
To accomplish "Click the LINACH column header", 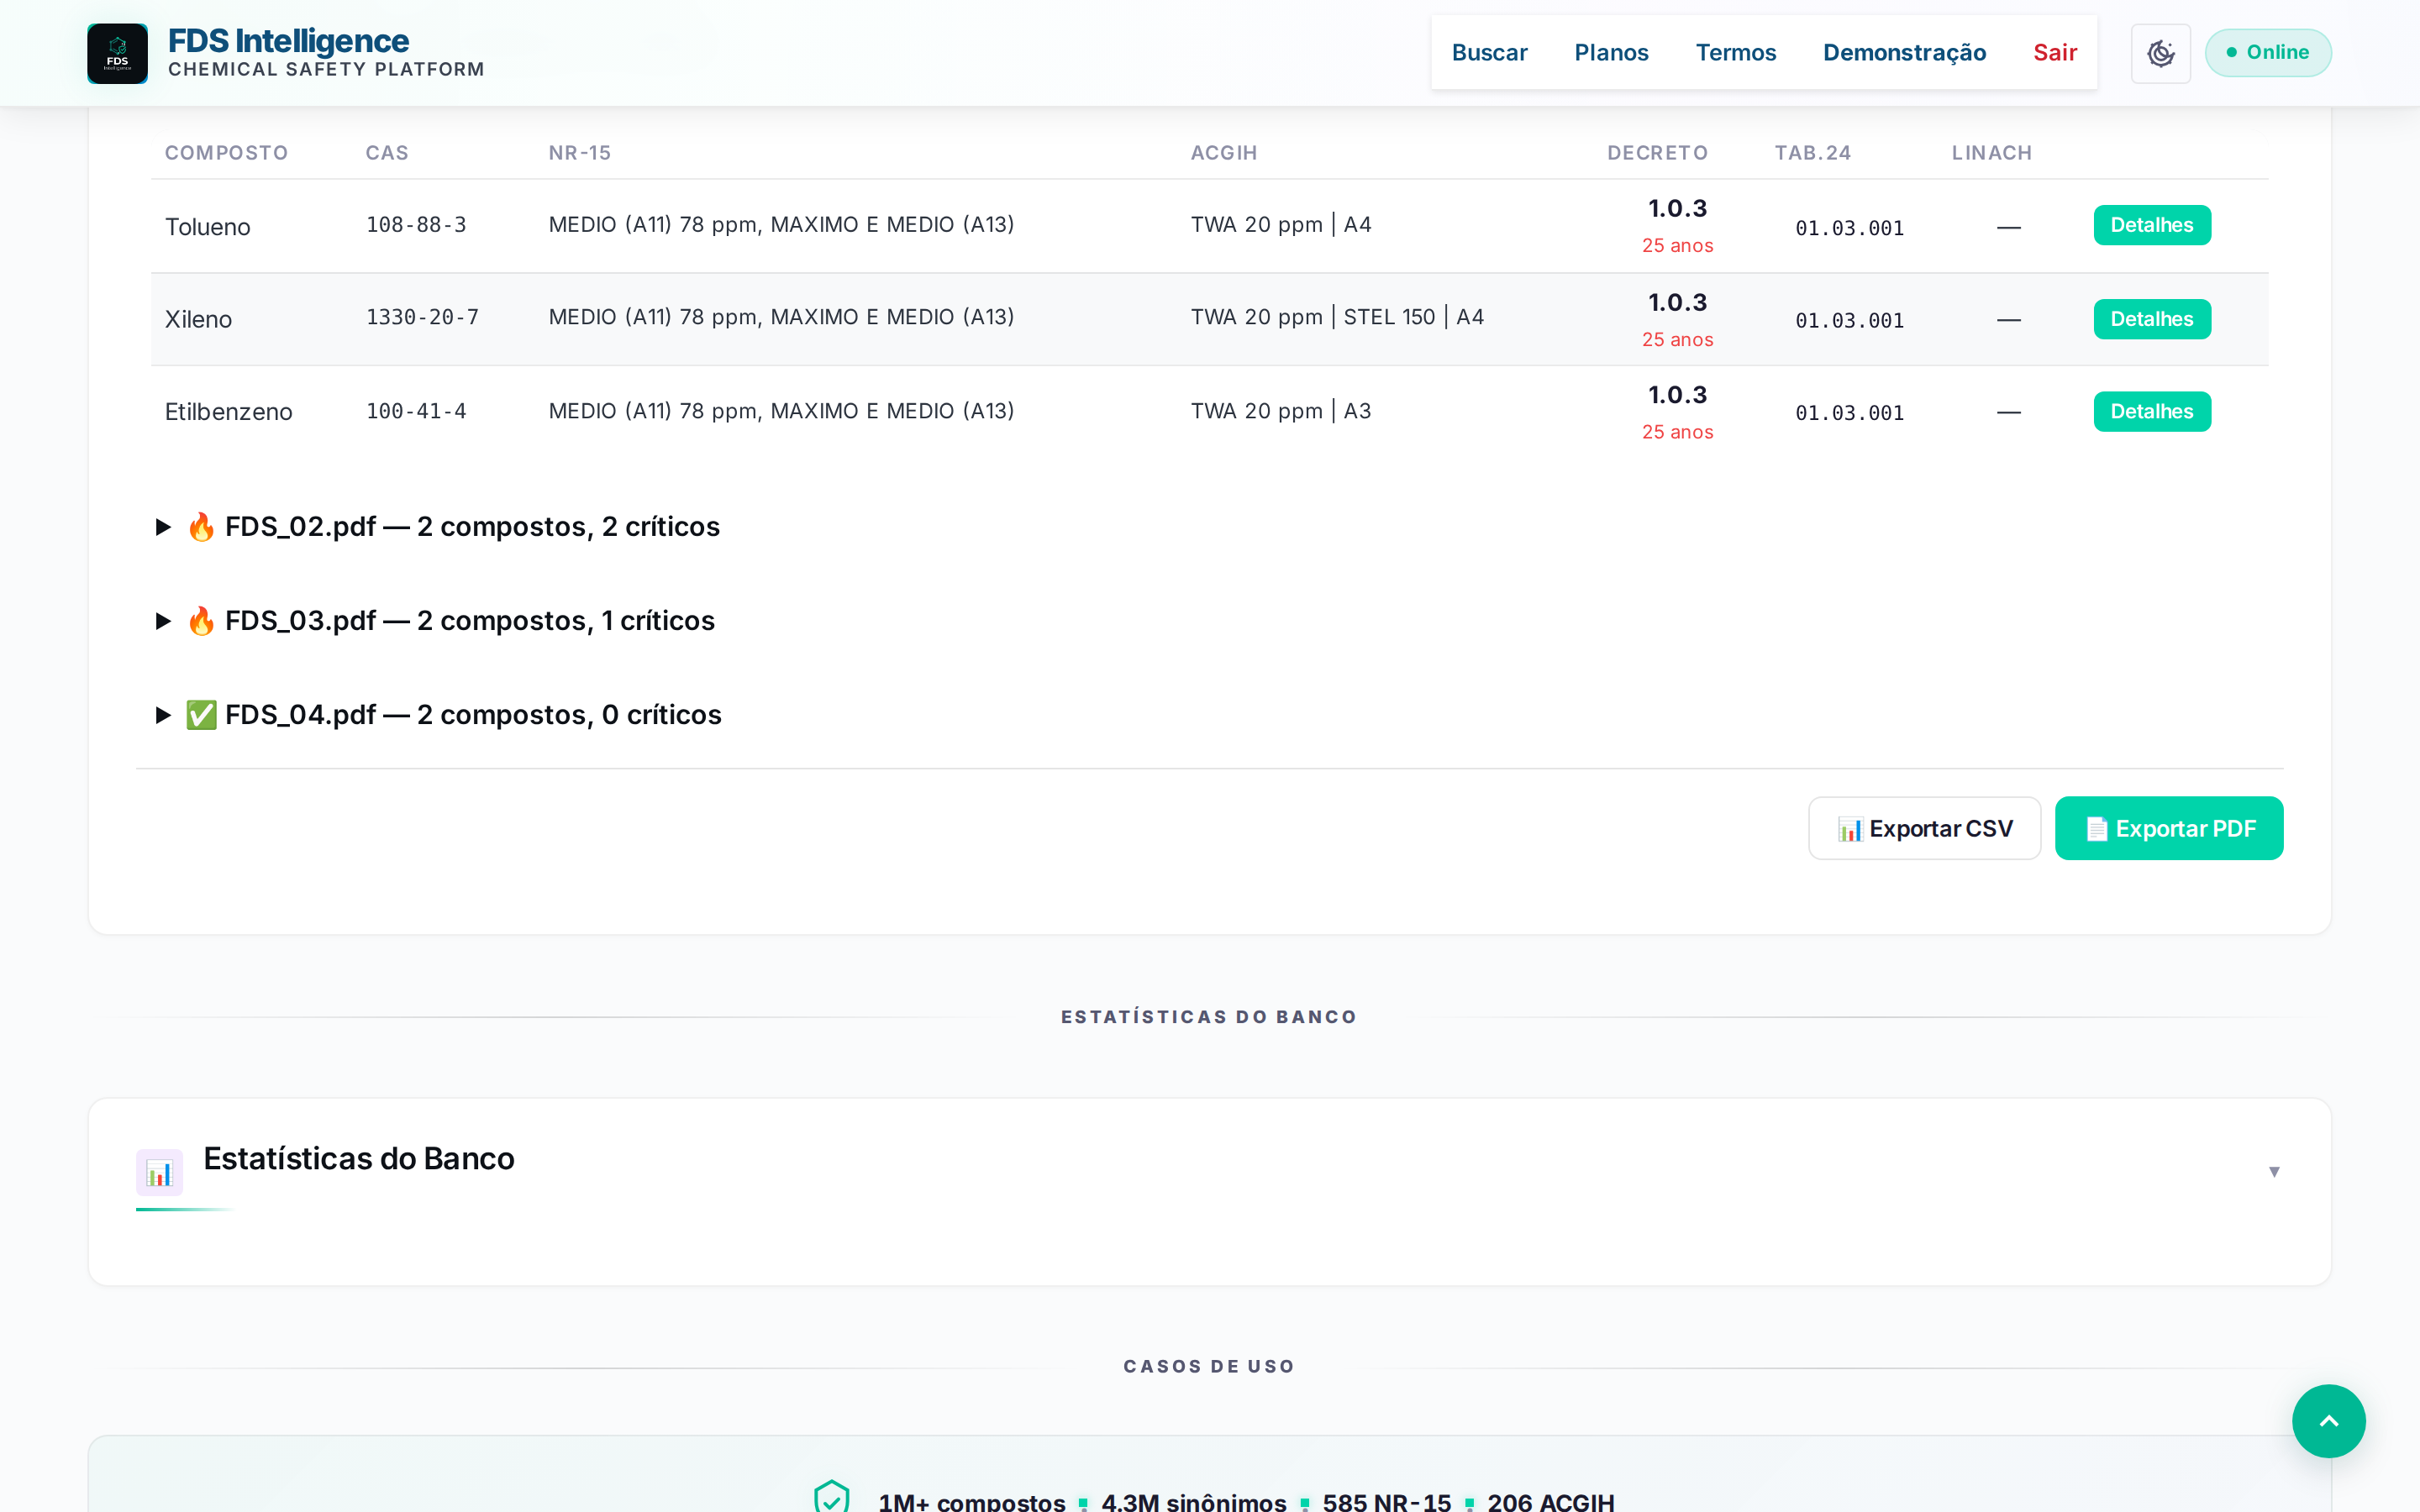I will [x=1992, y=153].
